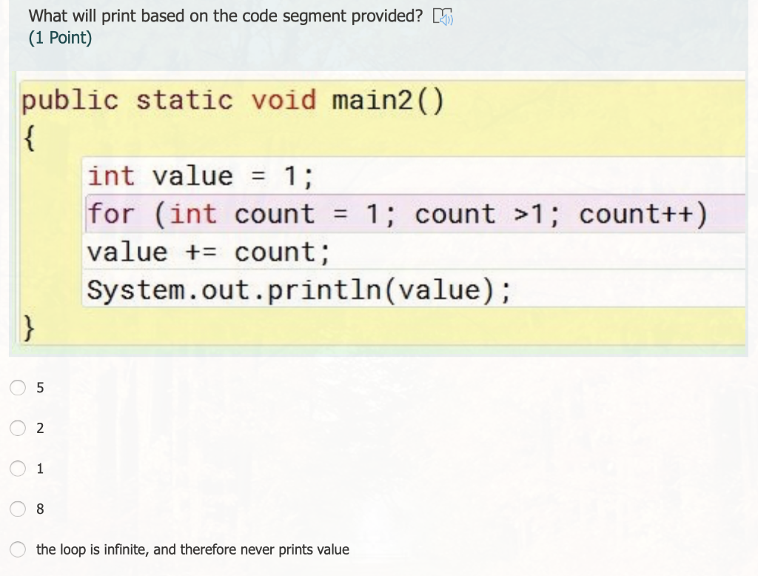
Task: Click the text 'the loop is infinite, and therefore never prints value'
Action: pyautogui.click(x=192, y=549)
